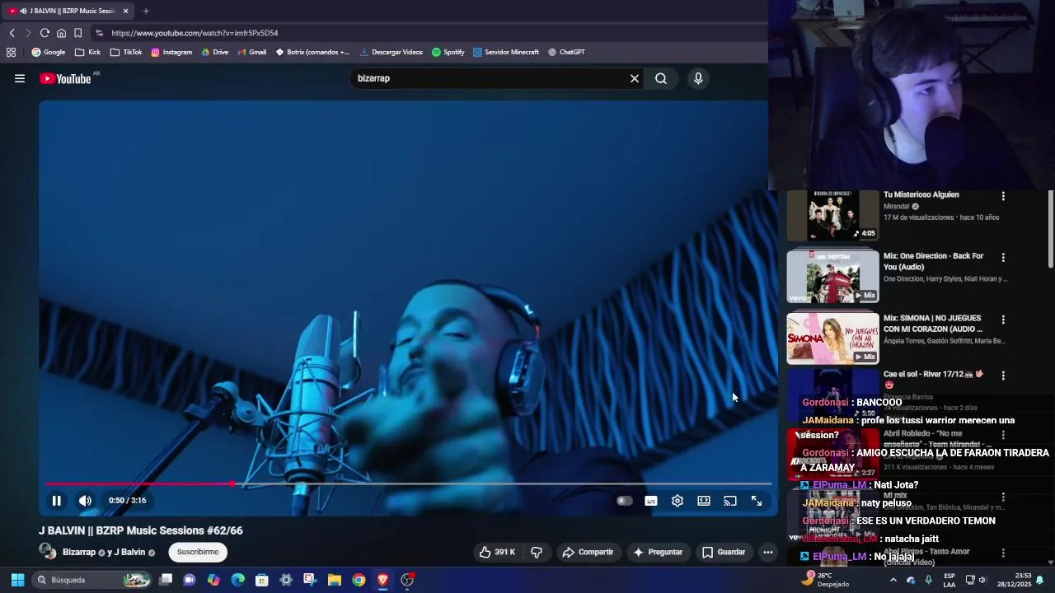Toggle the autoplay switch in player
Image resolution: width=1055 pixels, height=593 pixels.
625,501
